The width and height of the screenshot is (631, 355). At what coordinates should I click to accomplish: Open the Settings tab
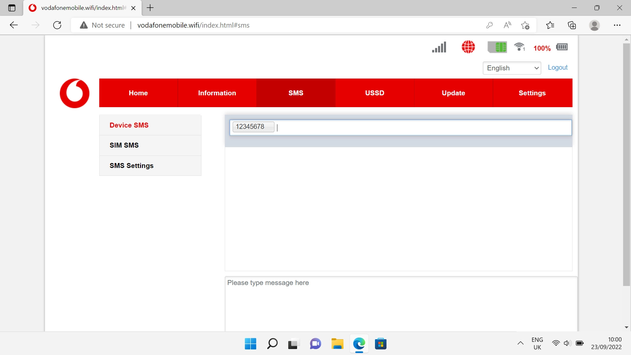tap(532, 93)
